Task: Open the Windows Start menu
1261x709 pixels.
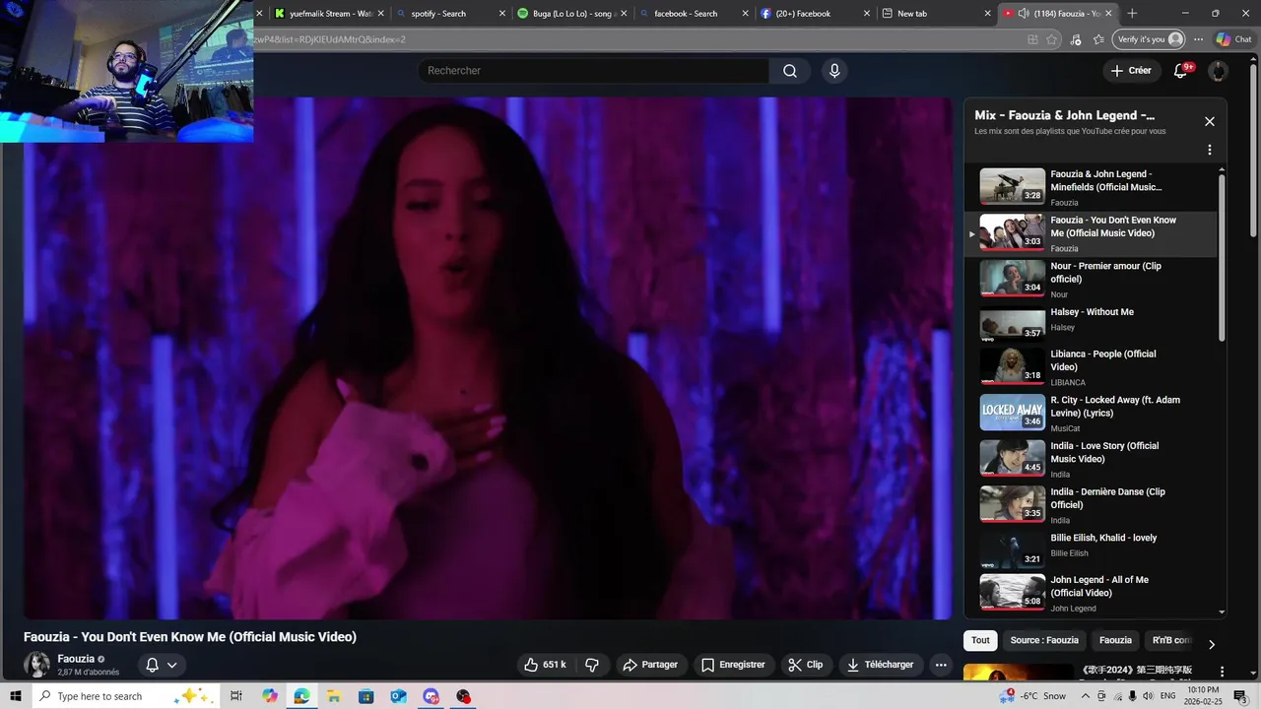Action: tap(16, 696)
